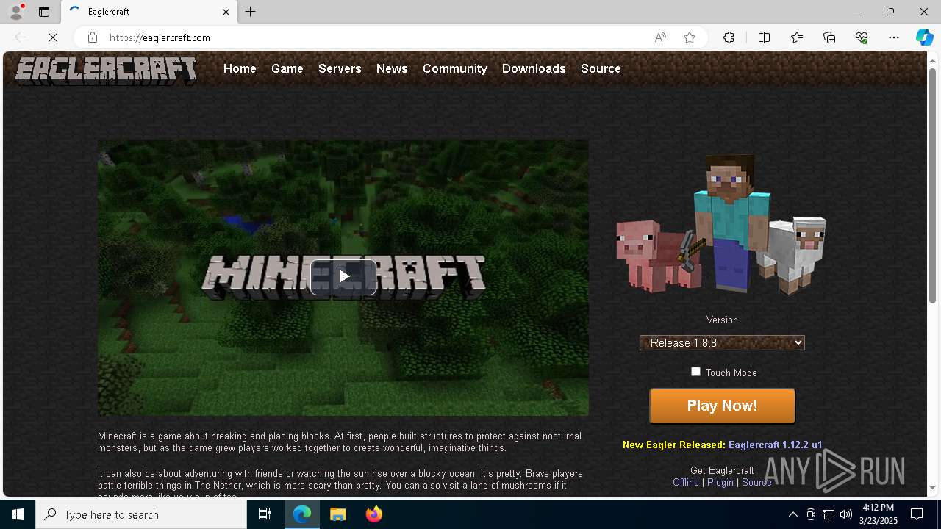Click the scrollbar up arrow
The image size is (941, 529).
(932, 60)
